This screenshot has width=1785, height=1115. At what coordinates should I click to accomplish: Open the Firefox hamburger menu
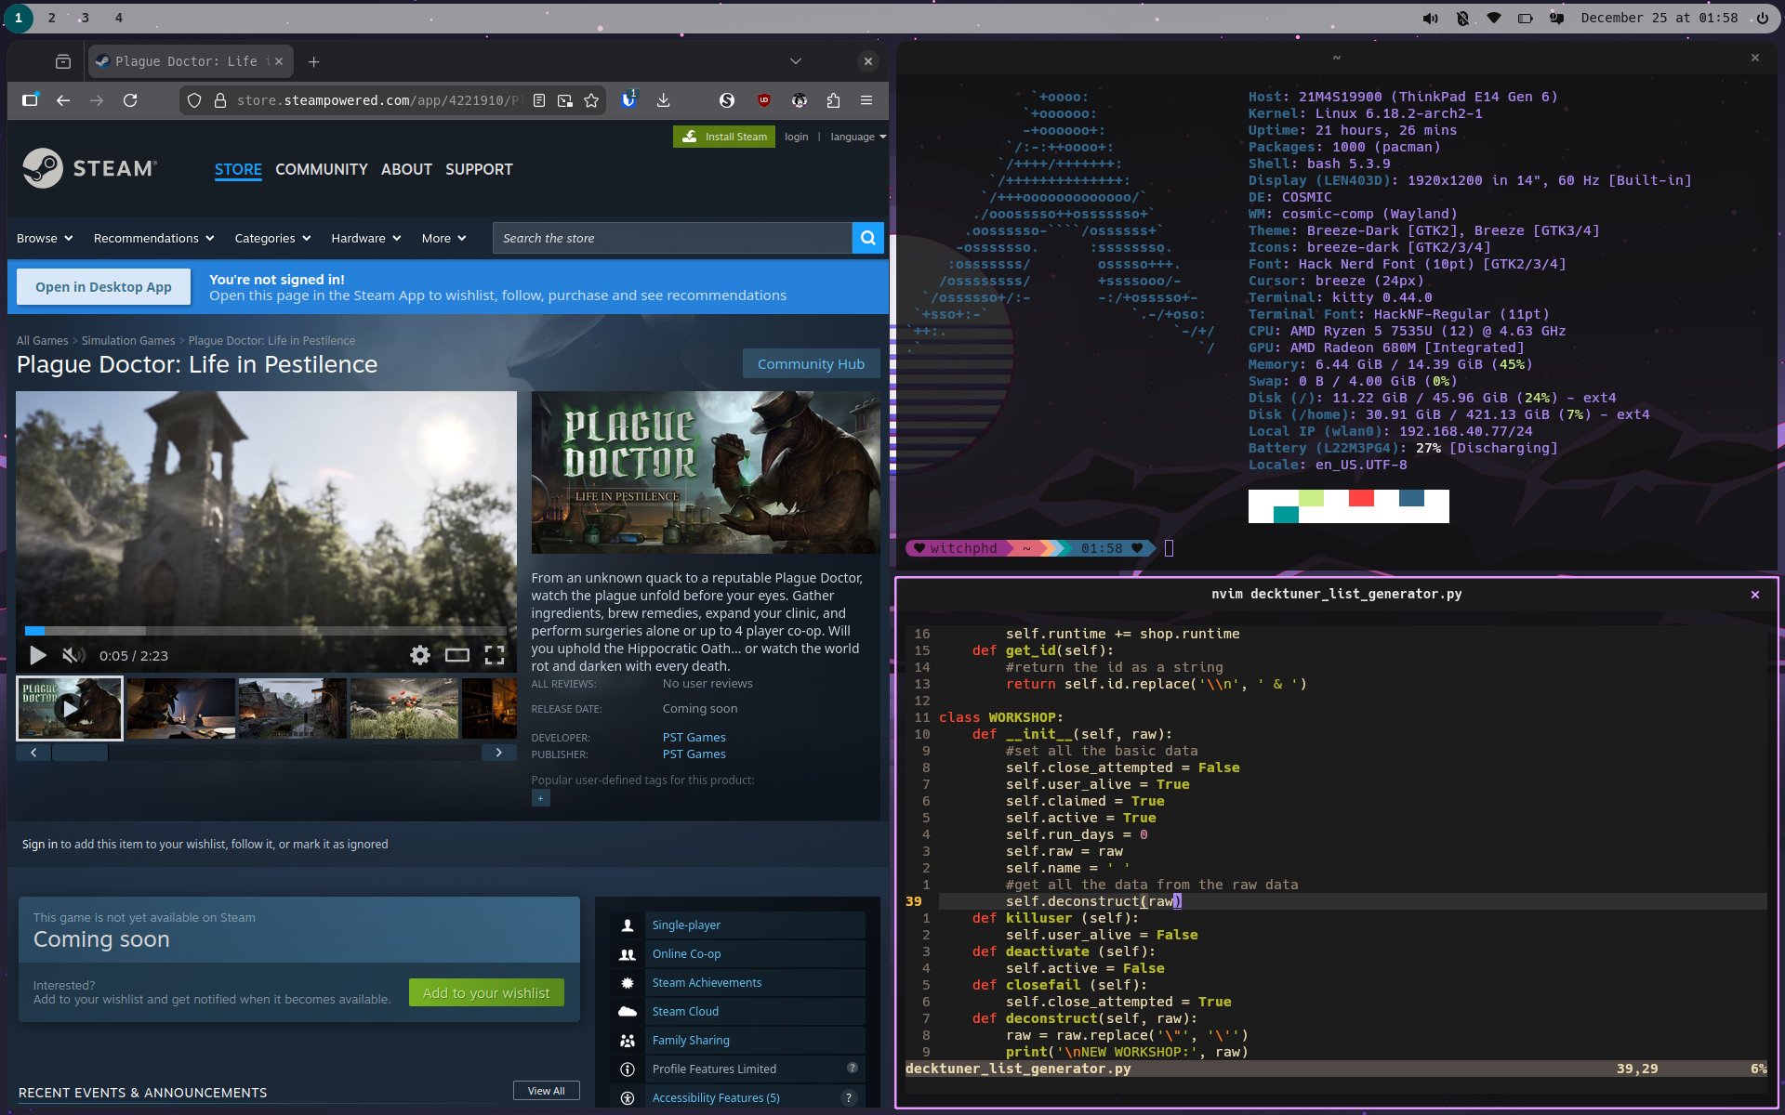click(x=866, y=100)
